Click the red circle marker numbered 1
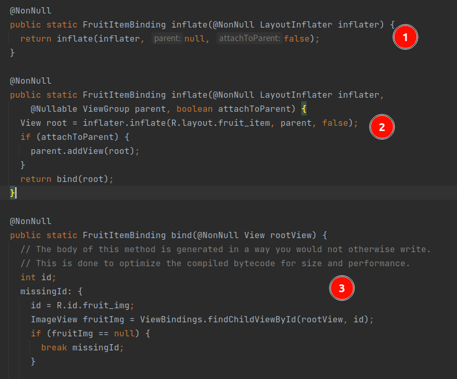The height and width of the screenshot is (379, 457). 405,37
